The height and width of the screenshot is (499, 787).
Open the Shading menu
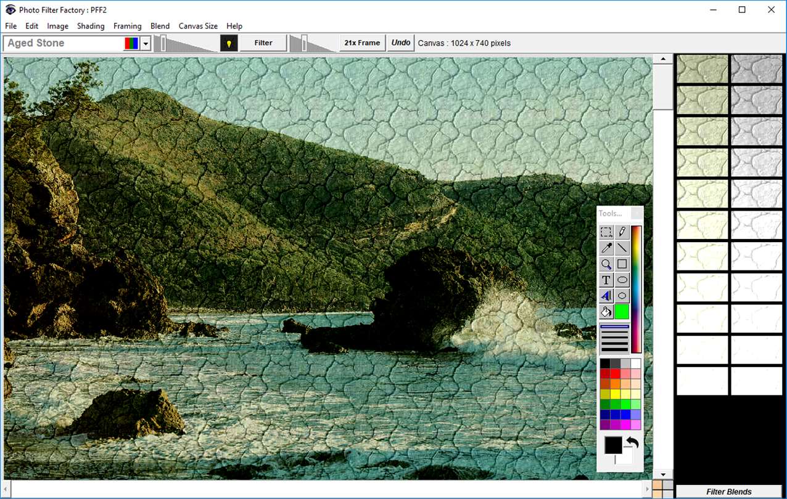click(91, 26)
